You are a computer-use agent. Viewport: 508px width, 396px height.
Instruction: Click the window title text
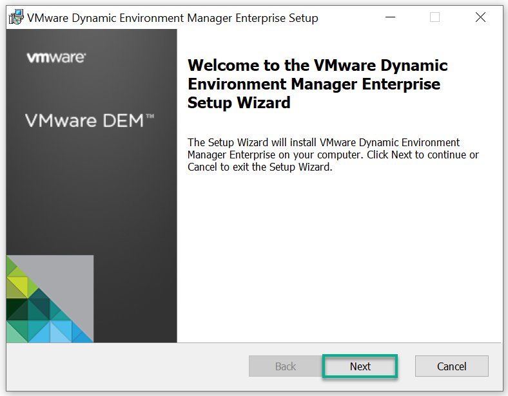click(x=172, y=18)
